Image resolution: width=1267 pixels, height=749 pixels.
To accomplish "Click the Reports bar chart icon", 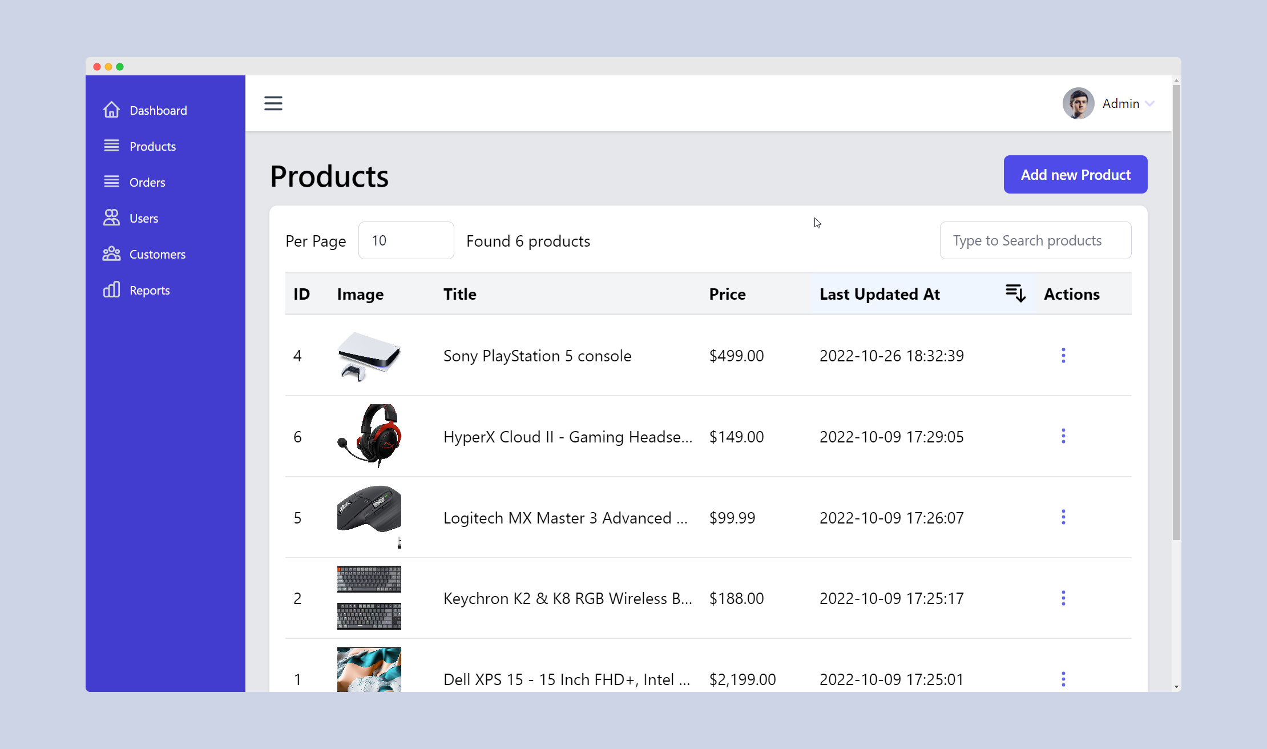I will (x=111, y=289).
